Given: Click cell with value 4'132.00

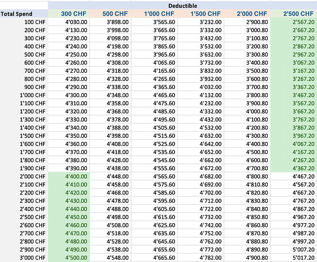Looking at the screenshot, I should tap(201, 95).
